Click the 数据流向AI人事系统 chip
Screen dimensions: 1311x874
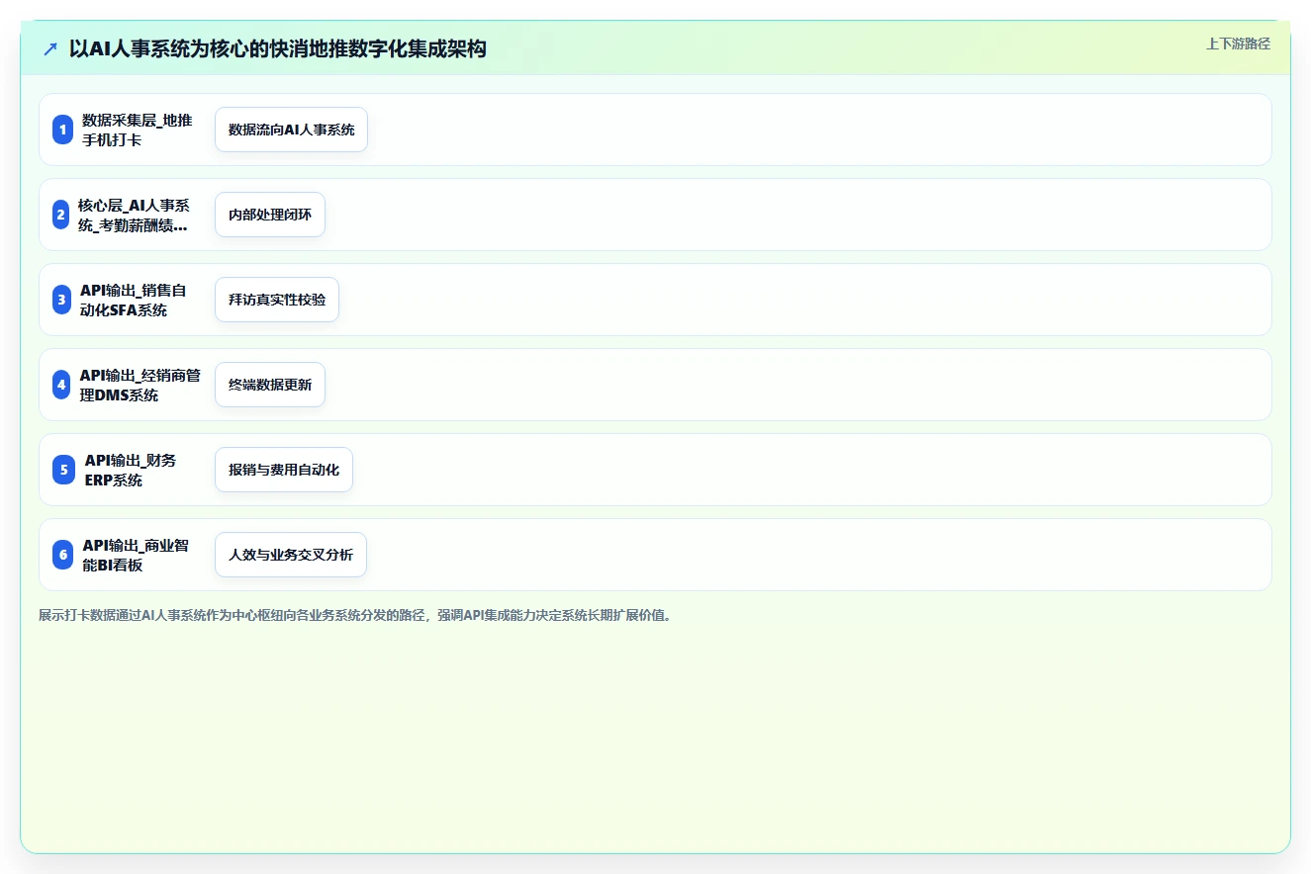coord(291,130)
